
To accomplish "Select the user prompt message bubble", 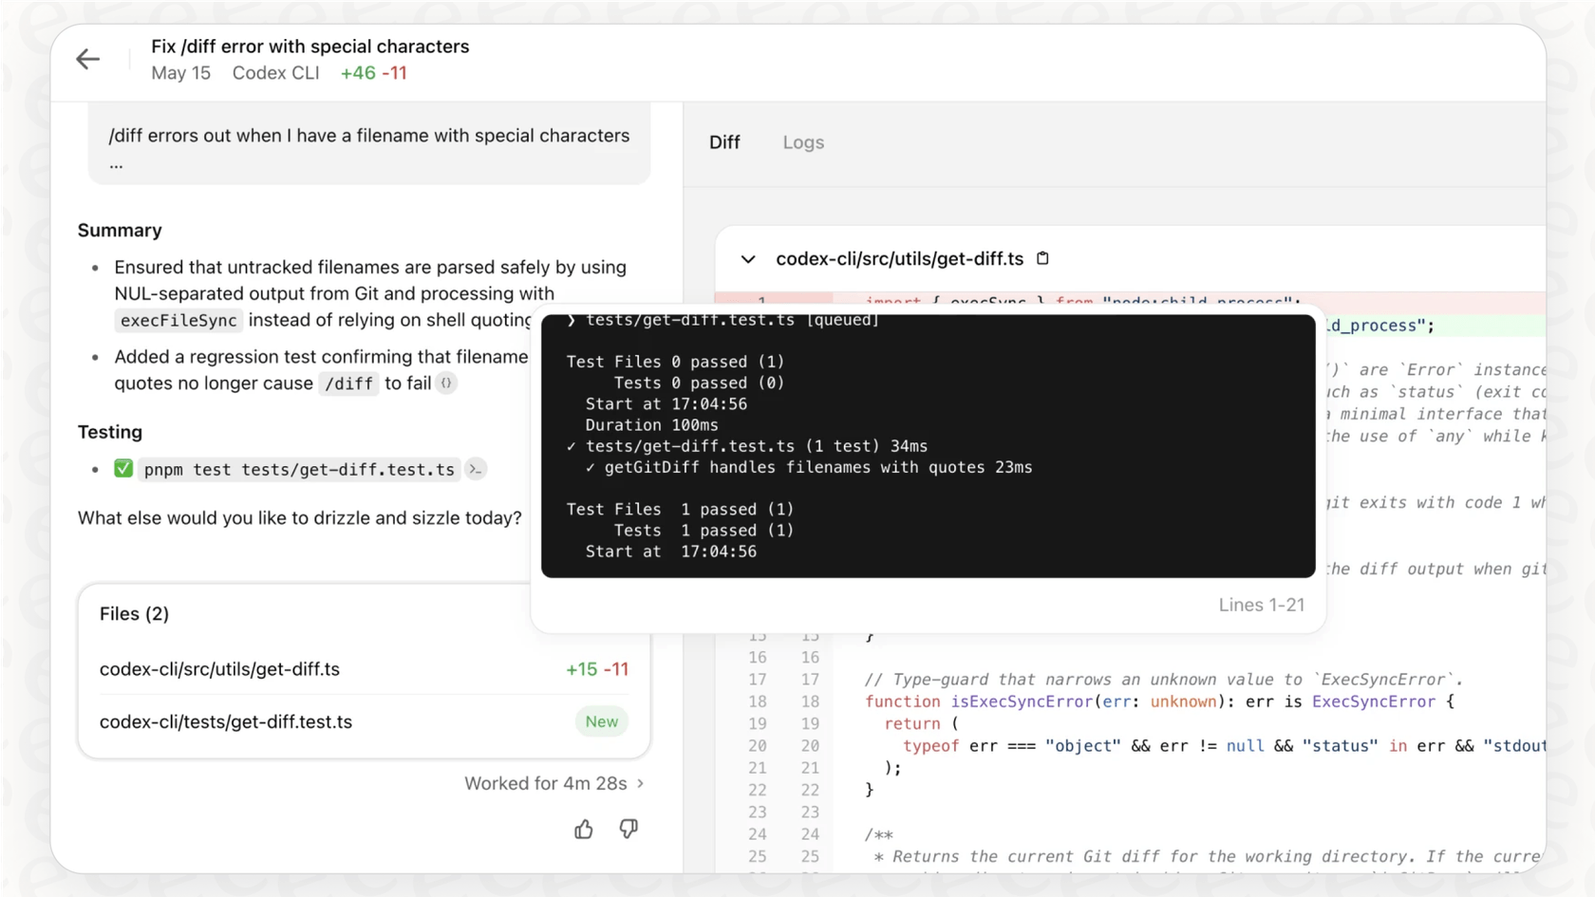I will (x=370, y=144).
